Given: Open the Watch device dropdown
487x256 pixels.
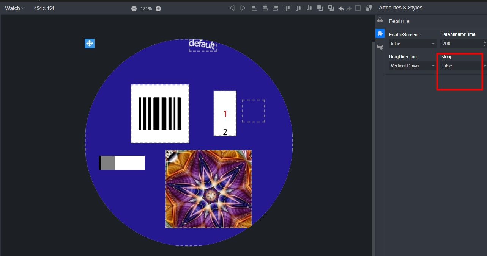Looking at the screenshot, I should pyautogui.click(x=15, y=8).
